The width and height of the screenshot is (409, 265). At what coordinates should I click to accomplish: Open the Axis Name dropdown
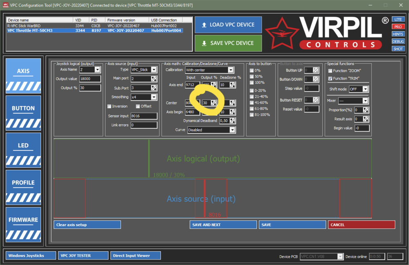pos(97,69)
